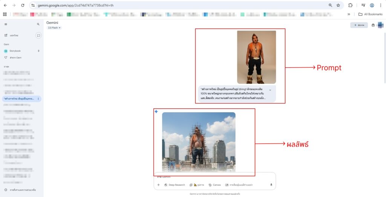Open the sidebar search icon

(x=38, y=24)
